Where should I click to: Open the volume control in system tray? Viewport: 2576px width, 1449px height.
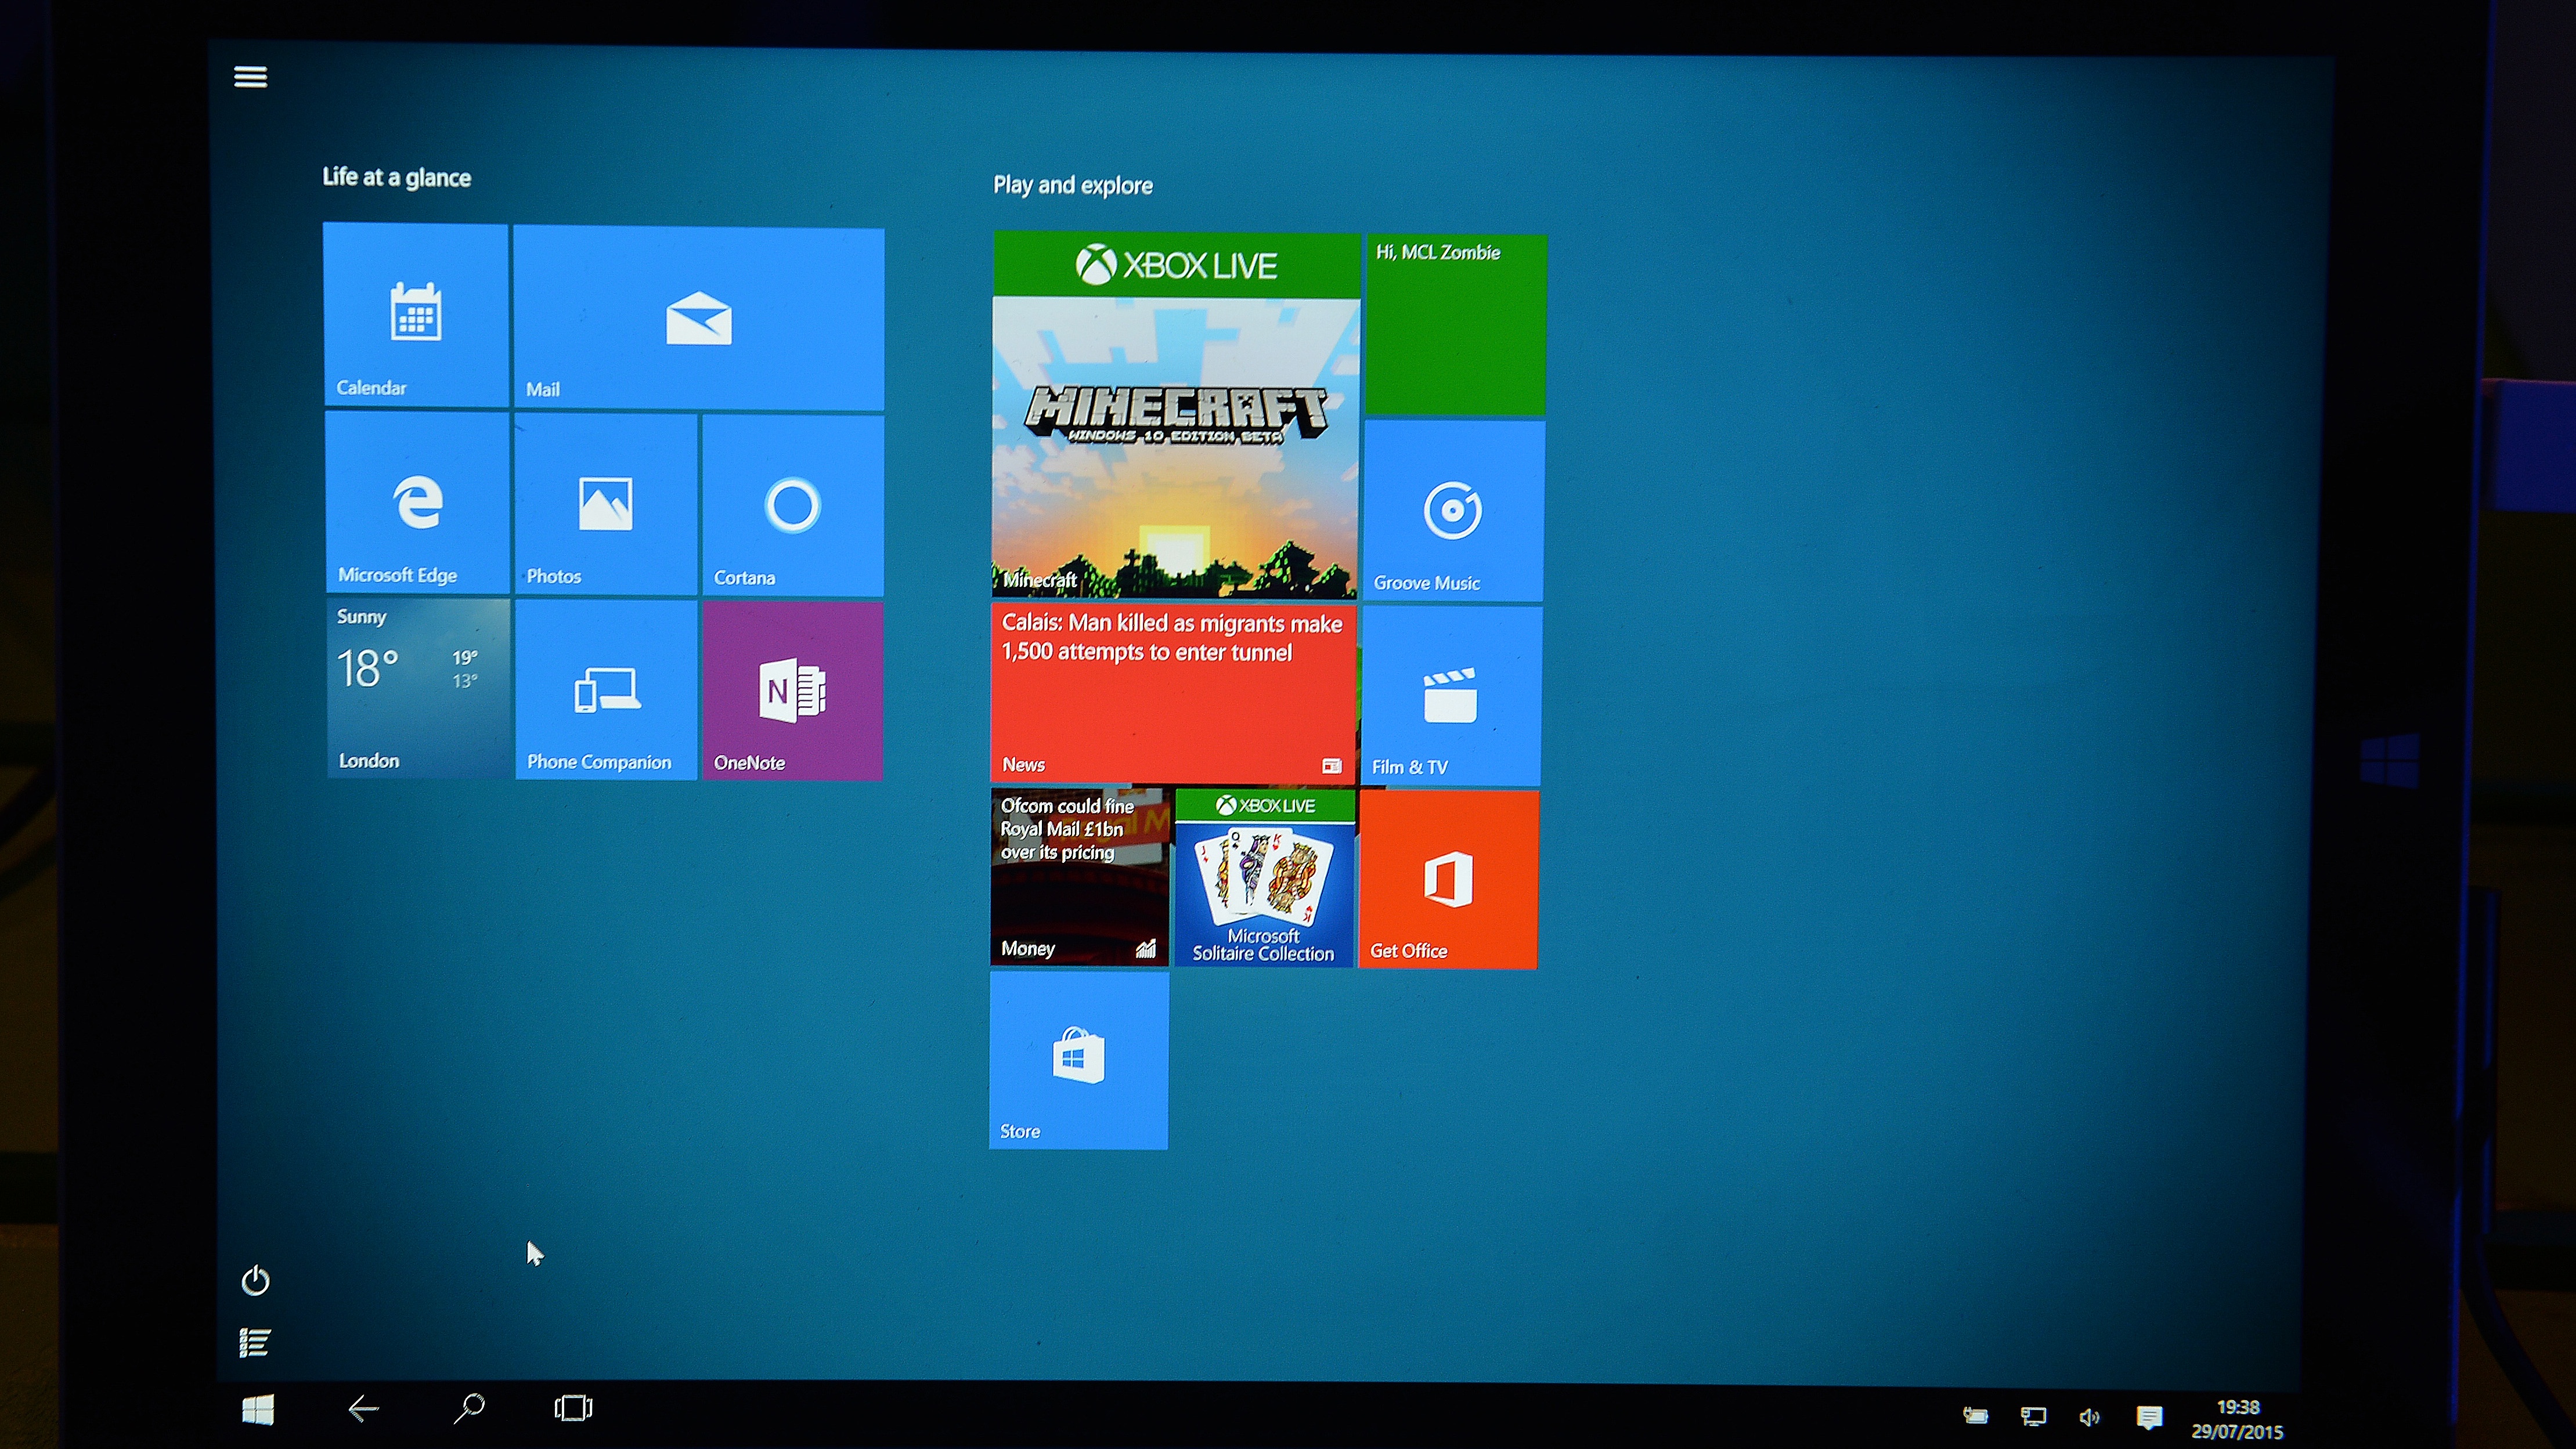tap(2090, 1417)
